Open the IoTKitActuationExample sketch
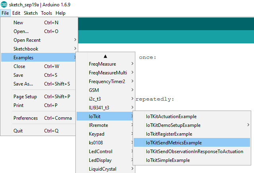 (192, 117)
